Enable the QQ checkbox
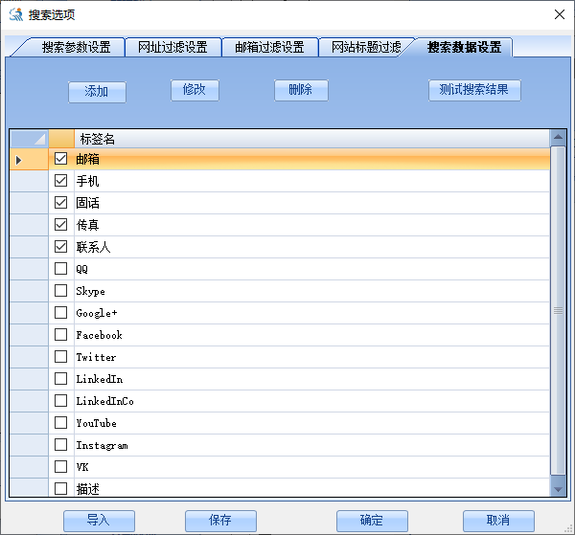575x535 pixels. point(61,269)
